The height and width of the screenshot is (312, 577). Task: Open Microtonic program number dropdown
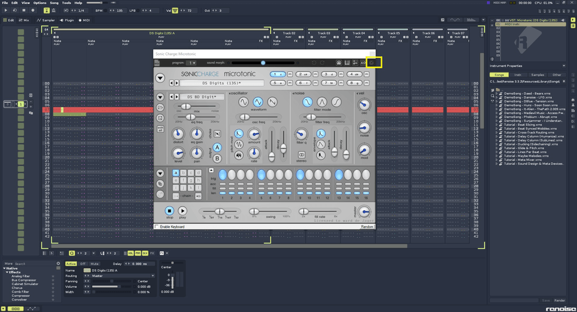pyautogui.click(x=191, y=63)
